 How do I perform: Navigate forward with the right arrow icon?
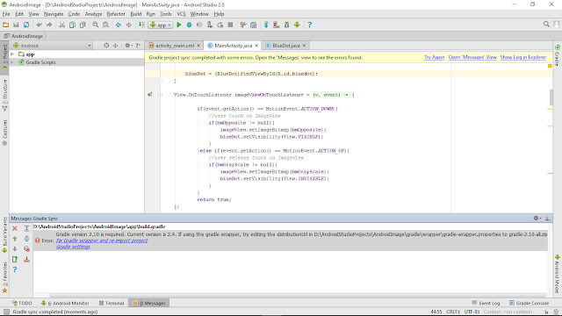click(x=129, y=25)
